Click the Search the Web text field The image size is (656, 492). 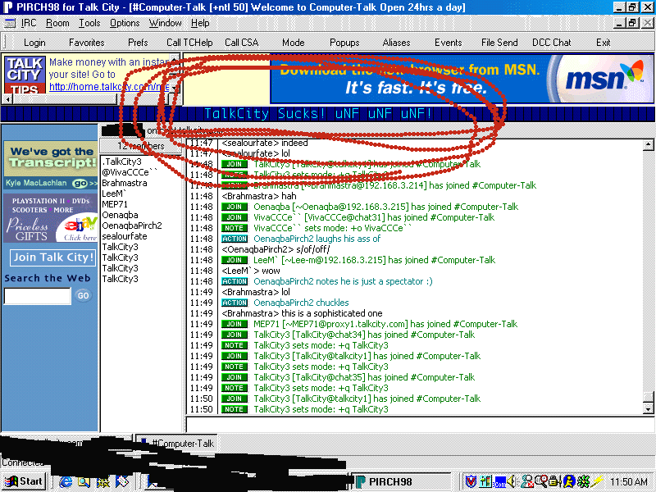point(38,296)
